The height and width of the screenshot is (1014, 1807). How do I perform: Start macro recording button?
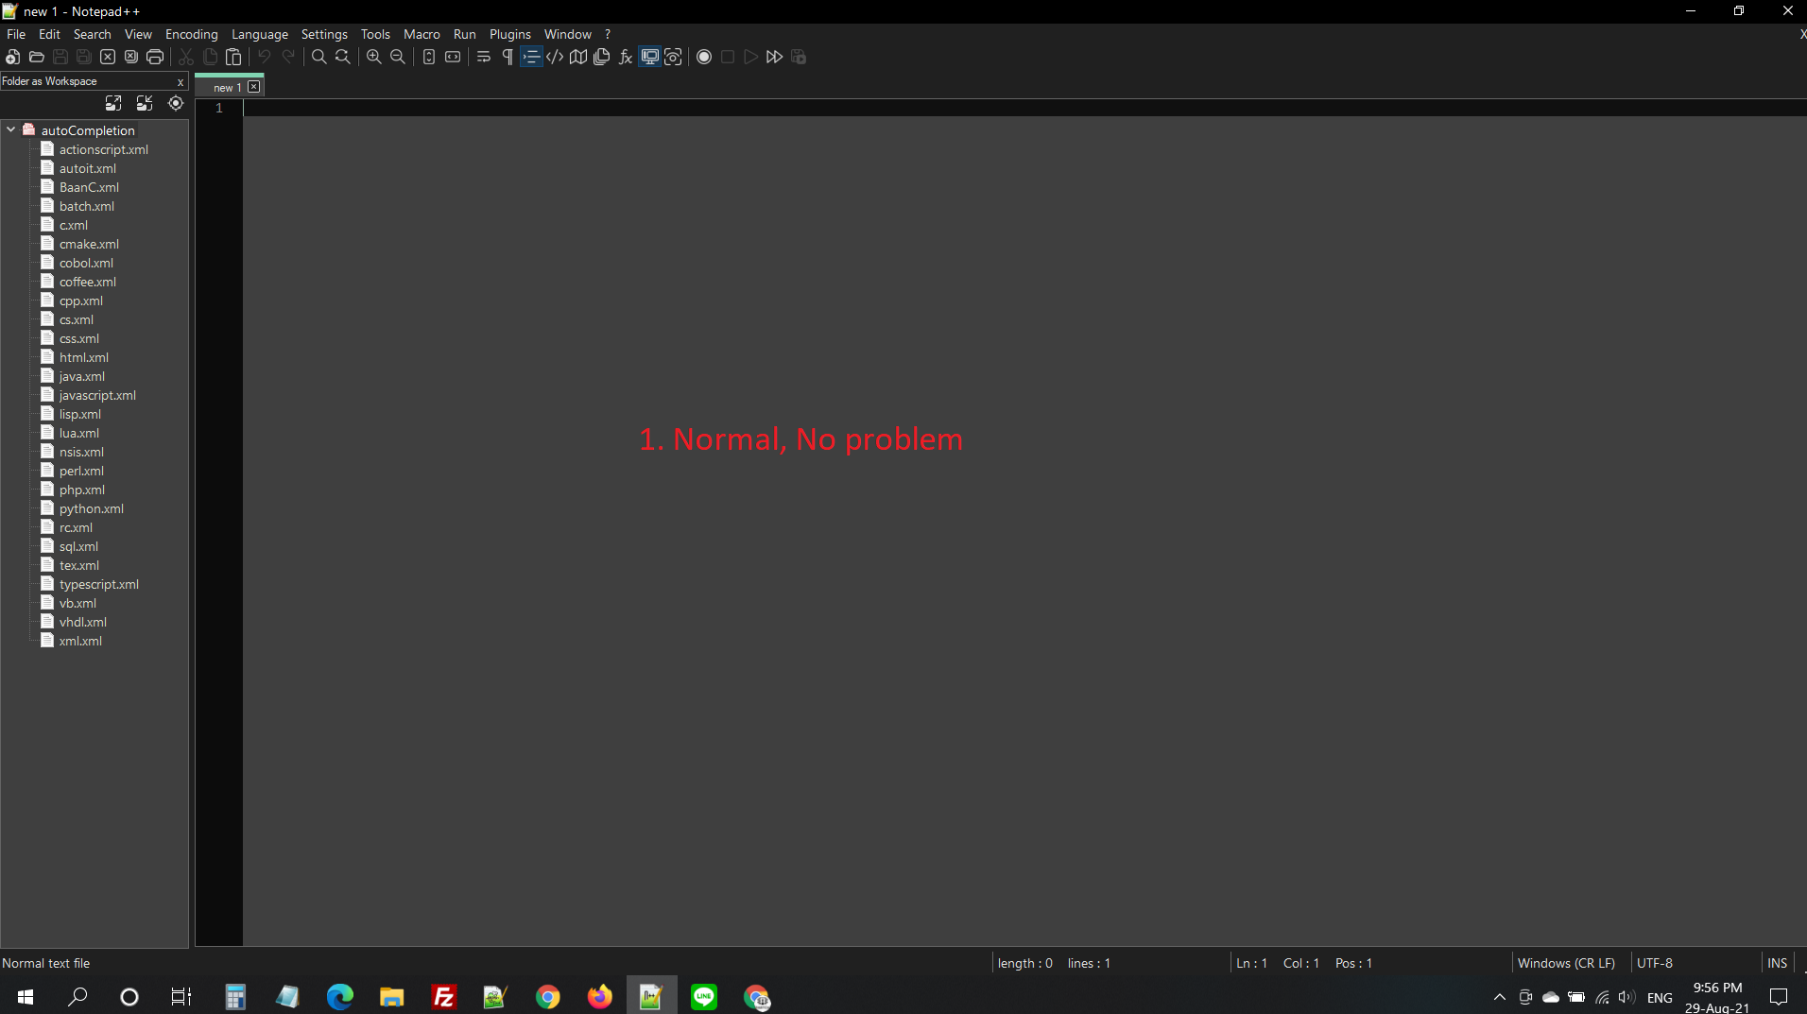click(x=704, y=57)
